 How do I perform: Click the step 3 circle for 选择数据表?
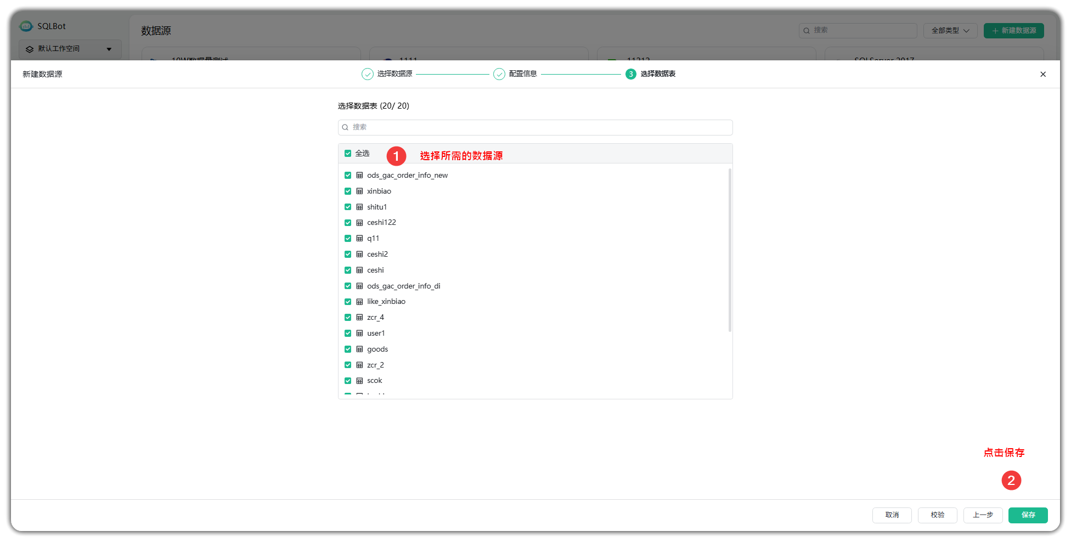pyautogui.click(x=630, y=74)
